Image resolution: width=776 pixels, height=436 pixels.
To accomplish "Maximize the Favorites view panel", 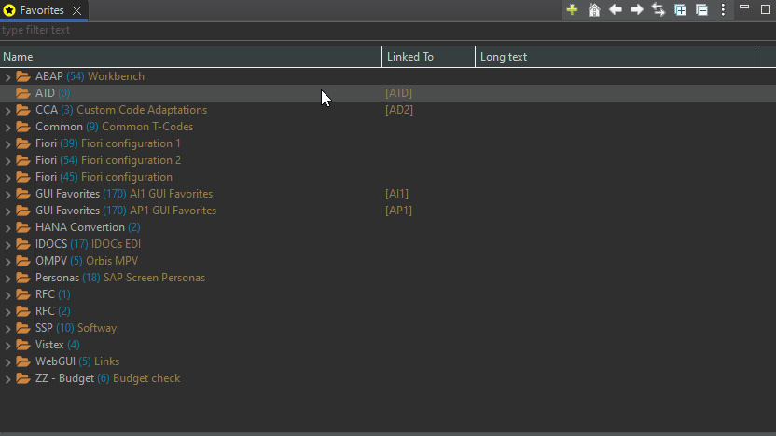I will (x=766, y=10).
